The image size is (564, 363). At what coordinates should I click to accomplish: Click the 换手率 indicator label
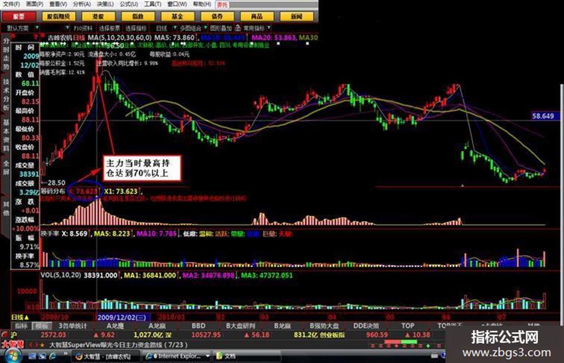click(x=50, y=234)
